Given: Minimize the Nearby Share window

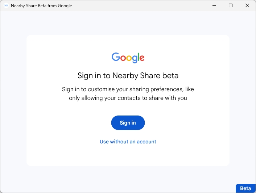Looking at the screenshot, I should pyautogui.click(x=214, y=6).
